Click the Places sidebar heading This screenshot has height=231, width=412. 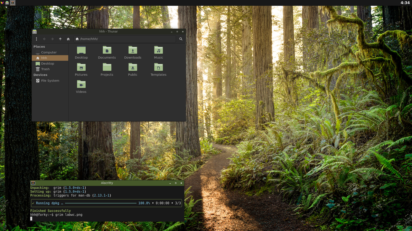[39, 47]
